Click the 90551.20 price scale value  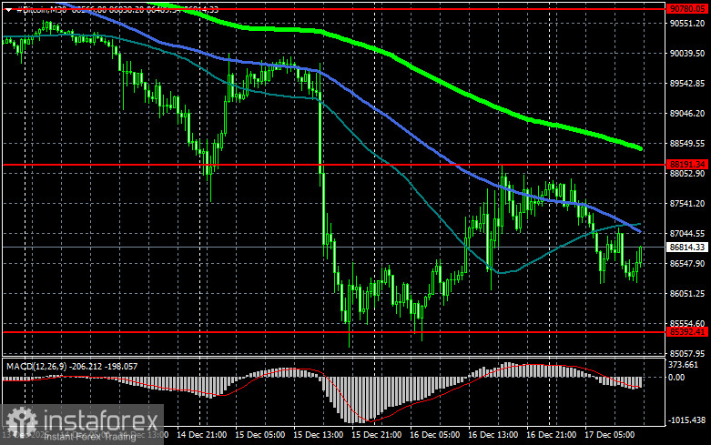click(x=687, y=23)
